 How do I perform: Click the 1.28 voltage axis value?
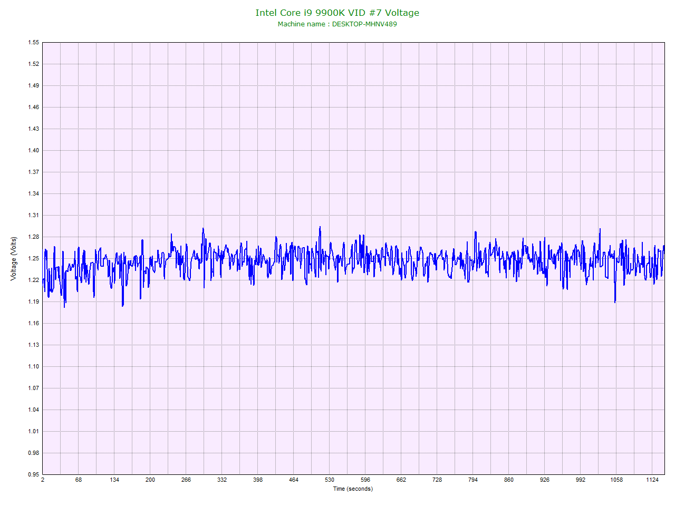point(34,237)
